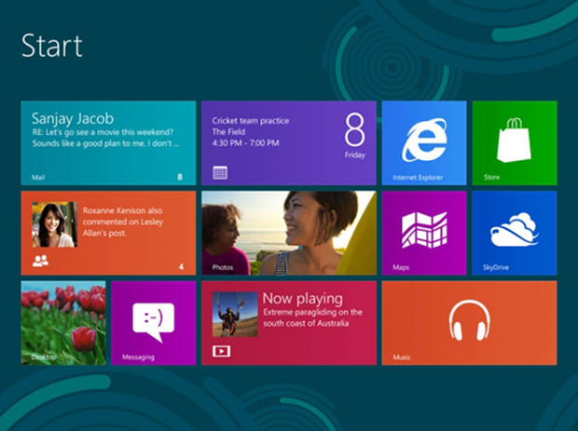
Task: Open SkyDrive cloud icon tile
Action: [514, 230]
